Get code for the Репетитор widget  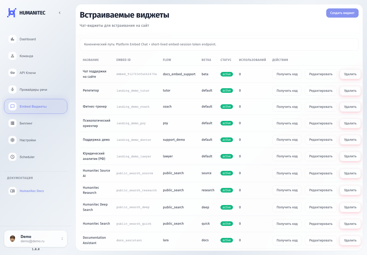coord(287,91)
